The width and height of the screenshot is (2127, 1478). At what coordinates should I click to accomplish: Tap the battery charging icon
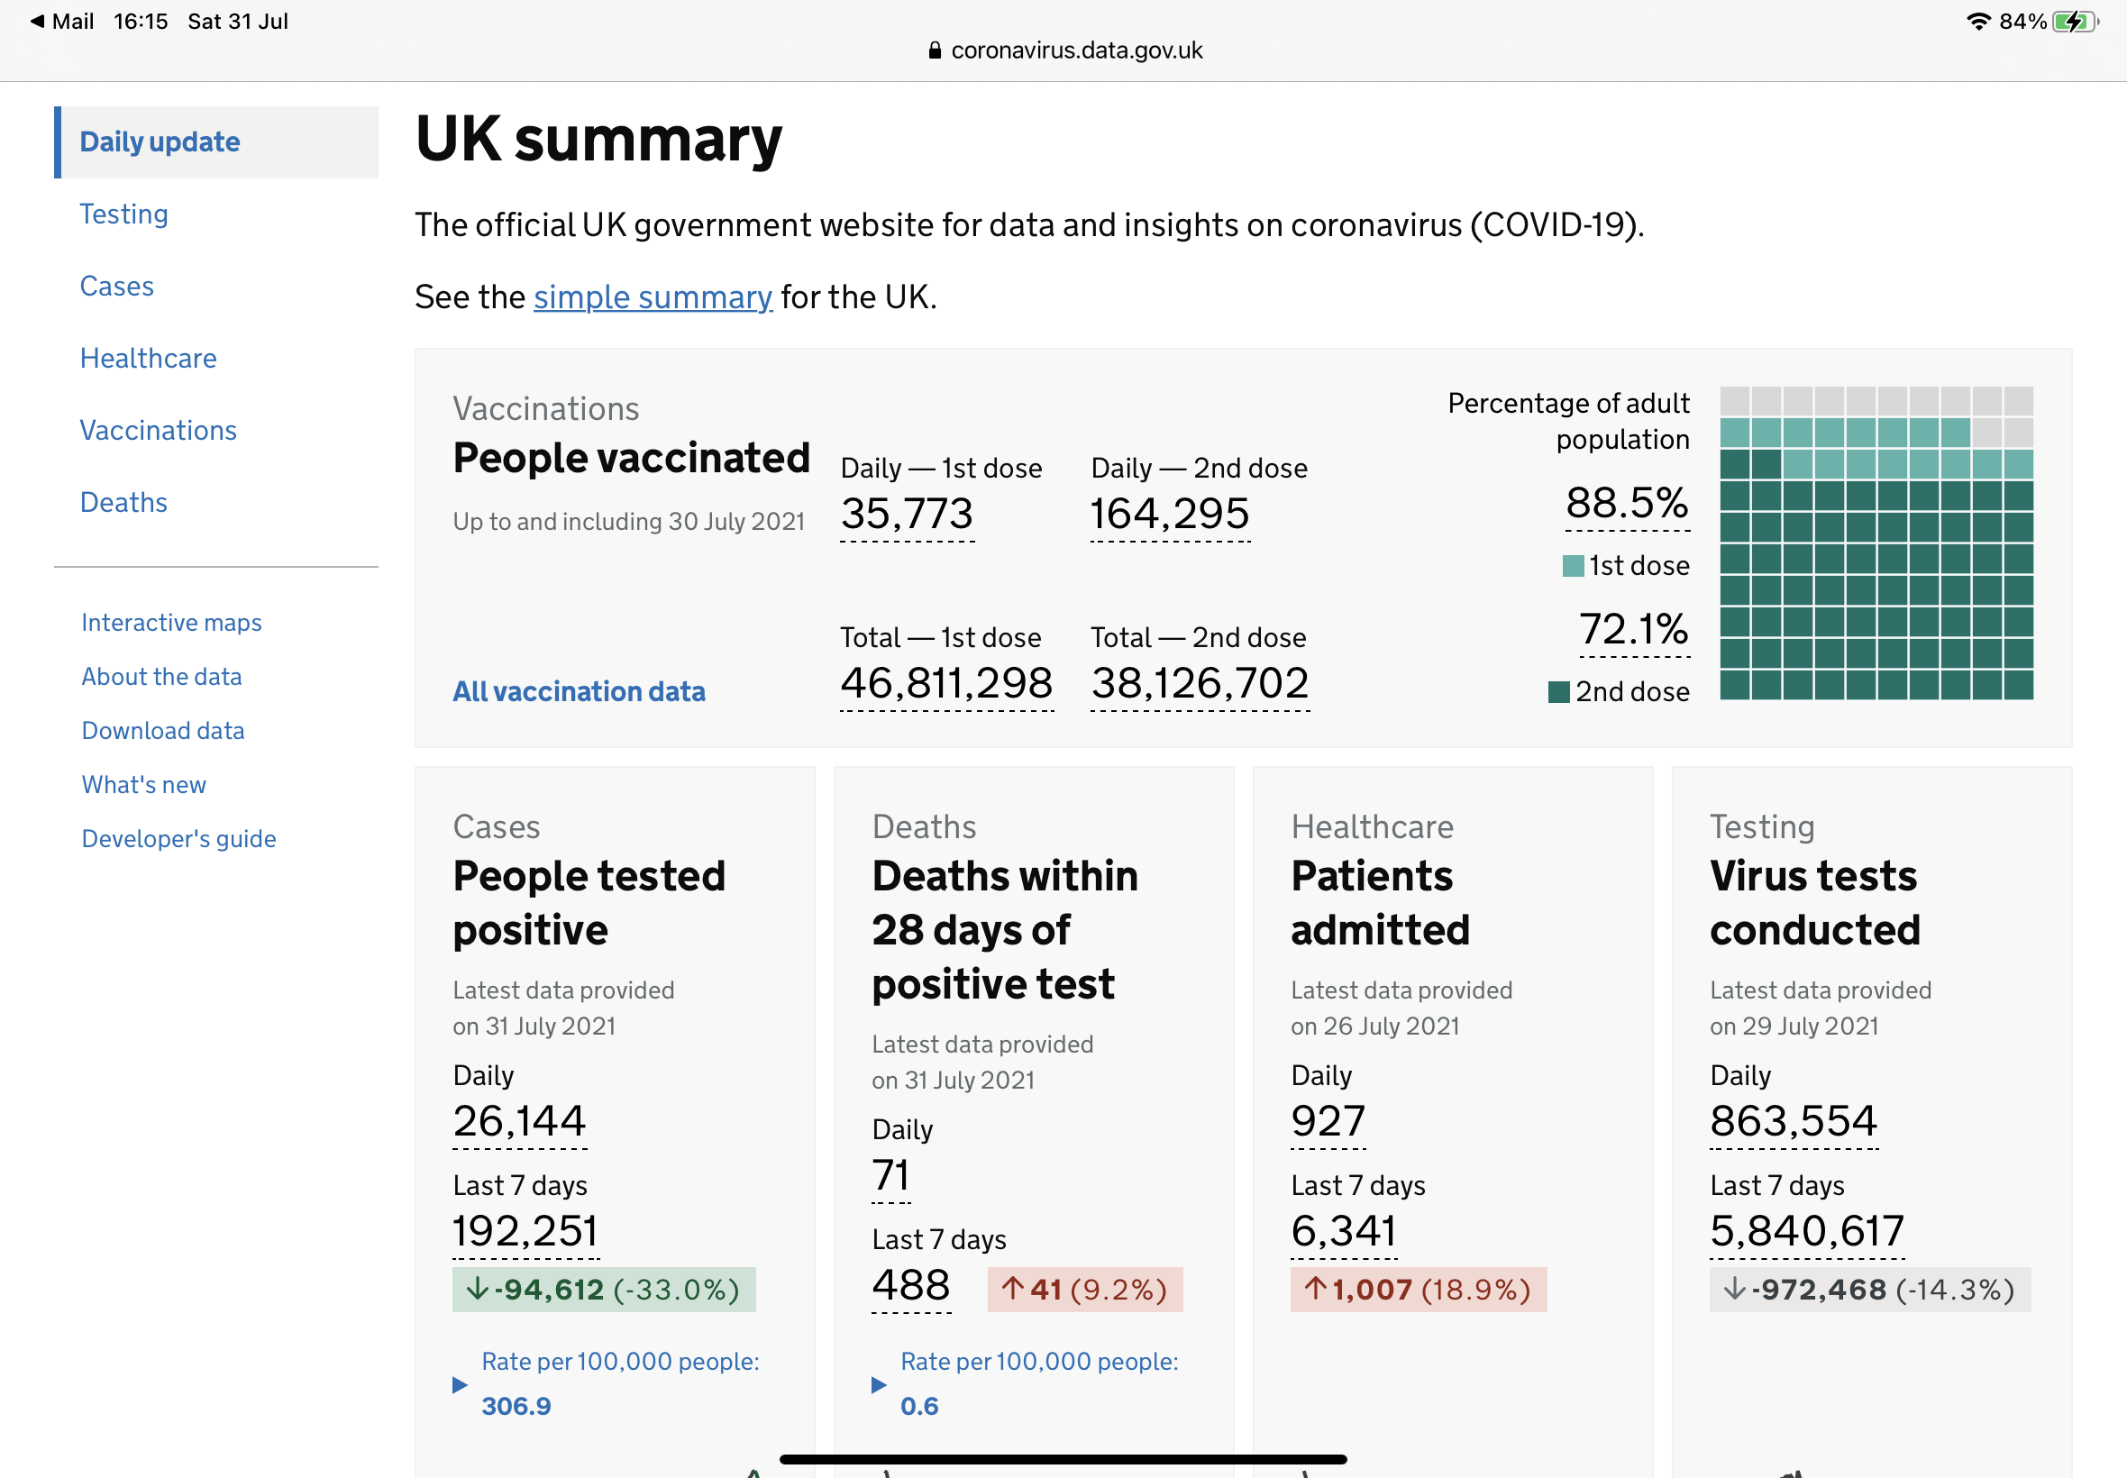point(2075,21)
